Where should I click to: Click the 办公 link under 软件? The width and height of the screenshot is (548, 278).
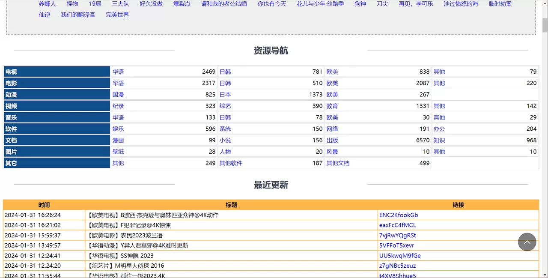pos(439,129)
